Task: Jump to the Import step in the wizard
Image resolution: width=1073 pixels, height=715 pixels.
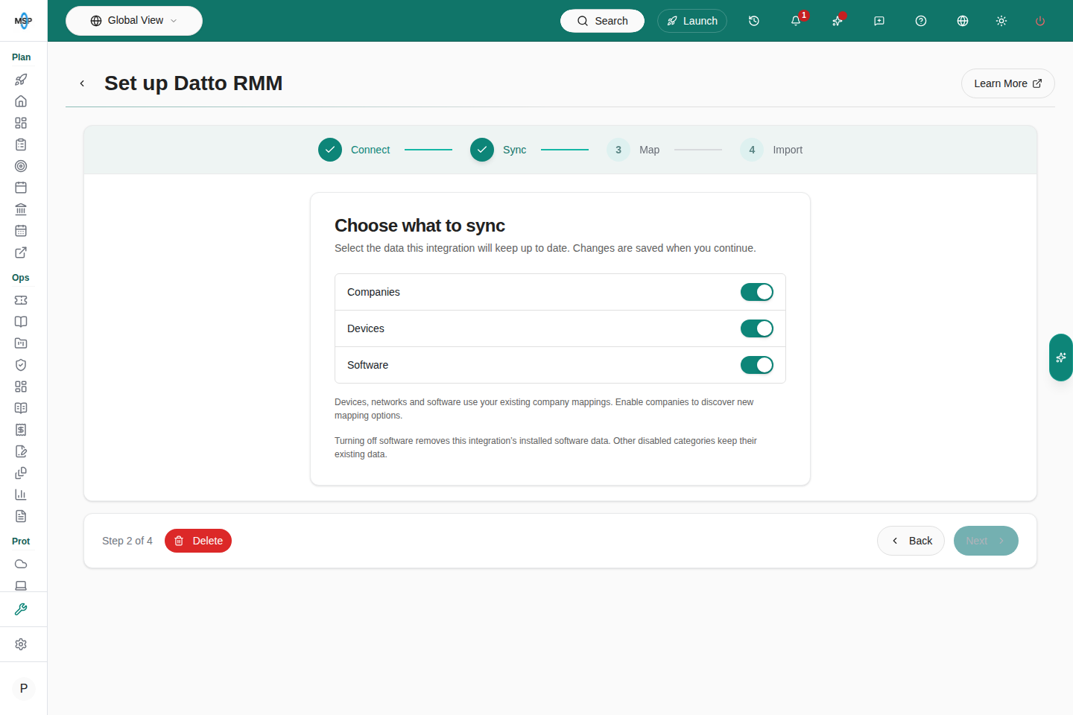Action: pyautogui.click(x=771, y=150)
